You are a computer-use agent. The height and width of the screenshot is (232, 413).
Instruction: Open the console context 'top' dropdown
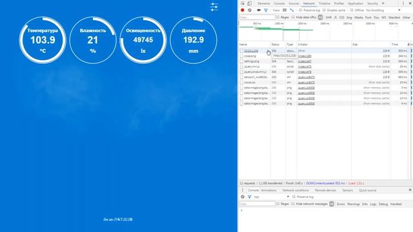coord(271,197)
